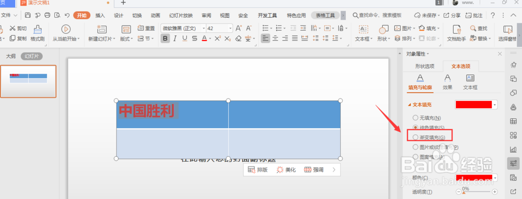Open the Animation (动画) tab
Screen dimensions: 522x199
pyautogui.click(x=156, y=15)
